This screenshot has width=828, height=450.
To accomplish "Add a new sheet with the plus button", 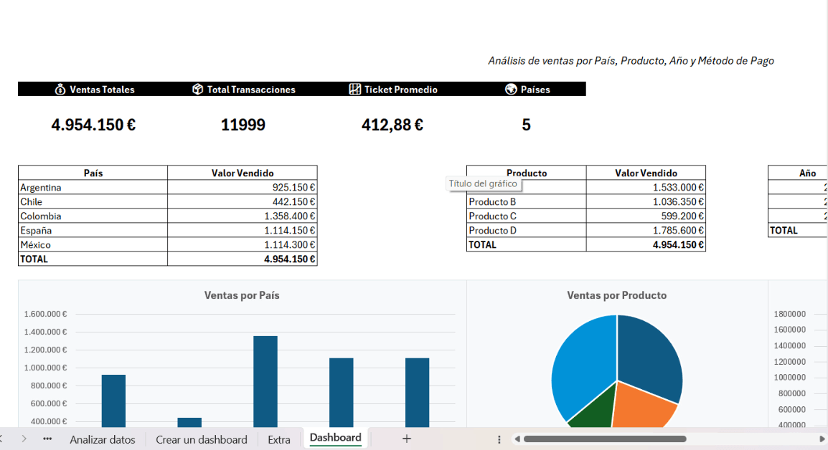I will point(406,439).
